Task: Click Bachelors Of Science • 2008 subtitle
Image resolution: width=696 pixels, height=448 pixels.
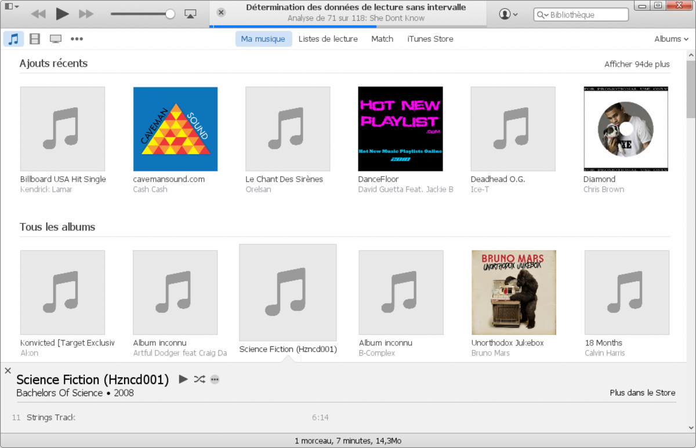Action: click(x=75, y=393)
